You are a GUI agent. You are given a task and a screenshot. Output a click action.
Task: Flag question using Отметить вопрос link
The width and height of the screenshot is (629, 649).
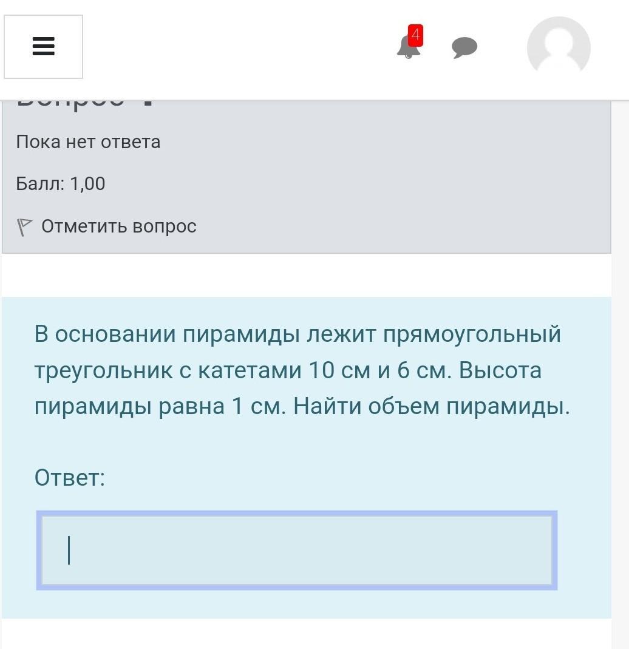click(119, 226)
